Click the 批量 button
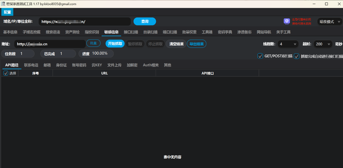Image resolution: width=343 pixels, height=168 pixels. point(93,43)
